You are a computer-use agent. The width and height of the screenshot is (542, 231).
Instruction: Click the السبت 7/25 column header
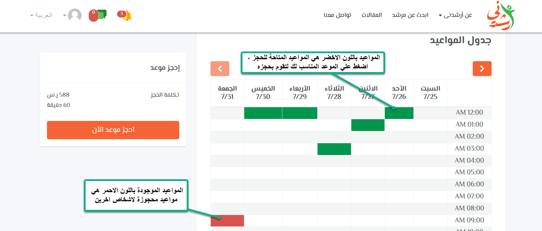coord(430,93)
